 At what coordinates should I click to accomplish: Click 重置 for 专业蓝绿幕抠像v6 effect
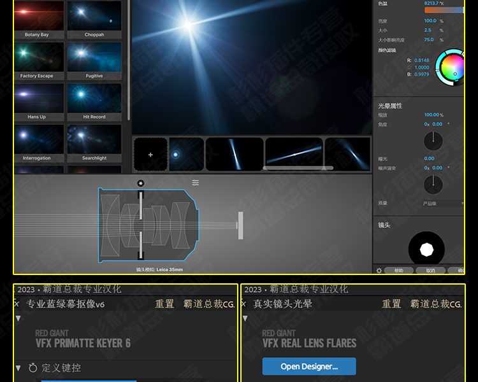click(x=164, y=304)
